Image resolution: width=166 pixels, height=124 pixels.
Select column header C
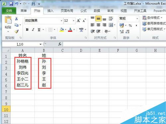pyautogui.click(x=62, y=51)
